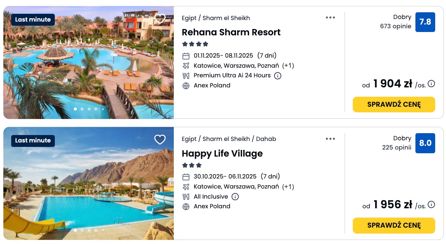Open three-dot menu for Rehana Sharm Resort
The width and height of the screenshot is (446, 244).
tap(330, 17)
